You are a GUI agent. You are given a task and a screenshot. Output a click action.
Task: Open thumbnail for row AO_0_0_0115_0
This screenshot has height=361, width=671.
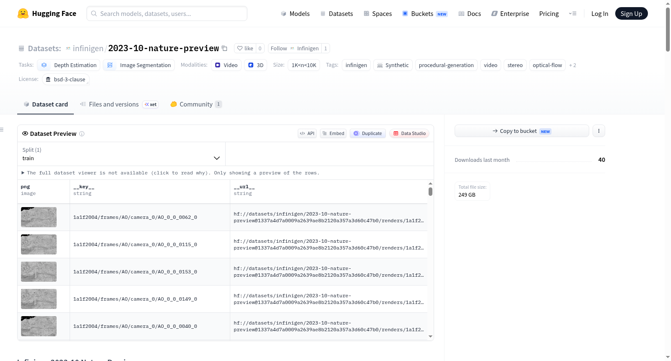pyautogui.click(x=39, y=244)
